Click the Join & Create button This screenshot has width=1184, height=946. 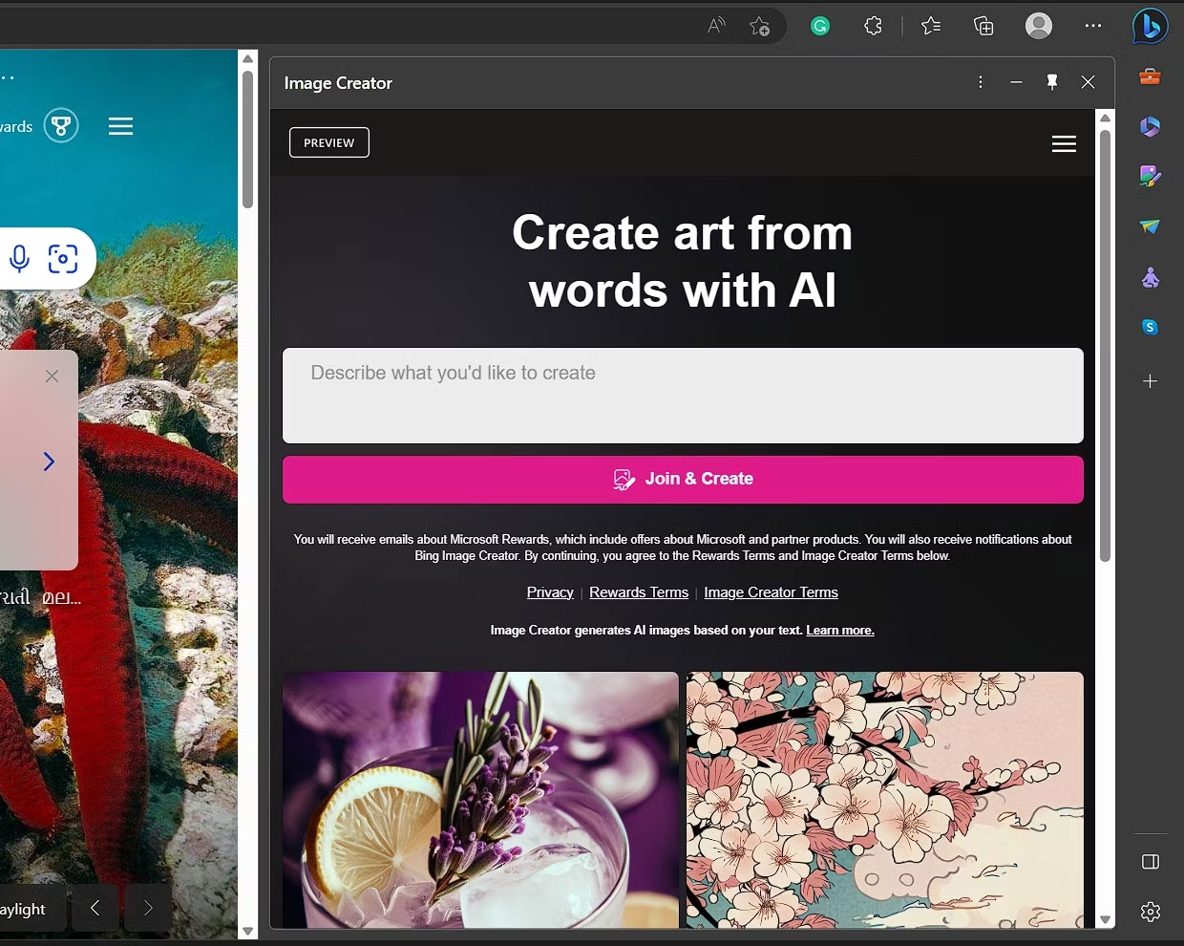click(683, 480)
